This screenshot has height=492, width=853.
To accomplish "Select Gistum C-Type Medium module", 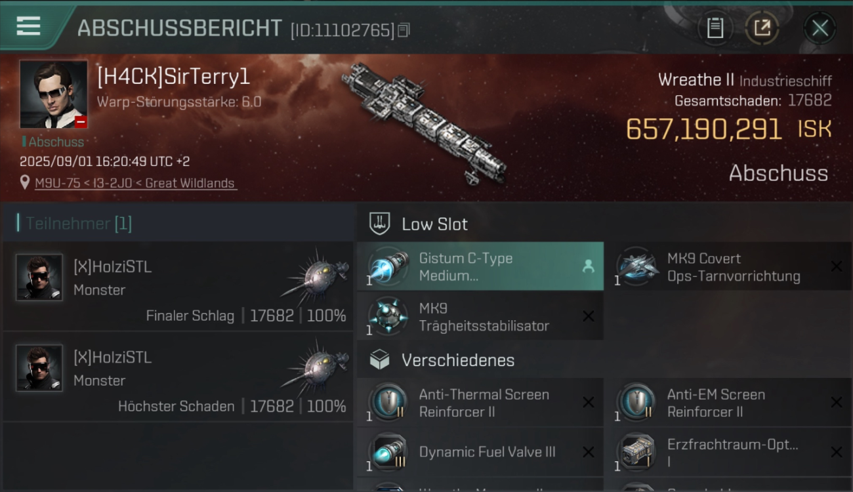I will (480, 266).
